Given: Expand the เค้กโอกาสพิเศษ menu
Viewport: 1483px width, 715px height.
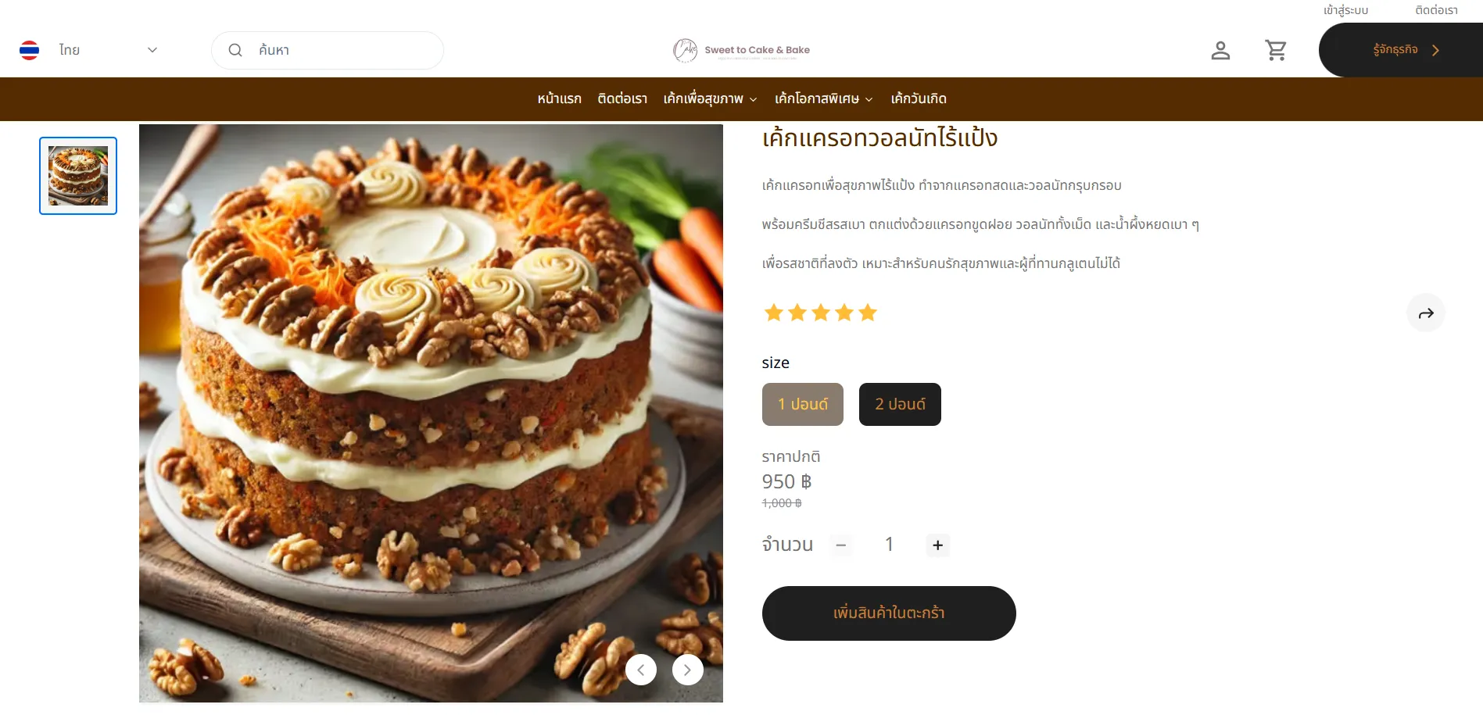Looking at the screenshot, I should [824, 99].
